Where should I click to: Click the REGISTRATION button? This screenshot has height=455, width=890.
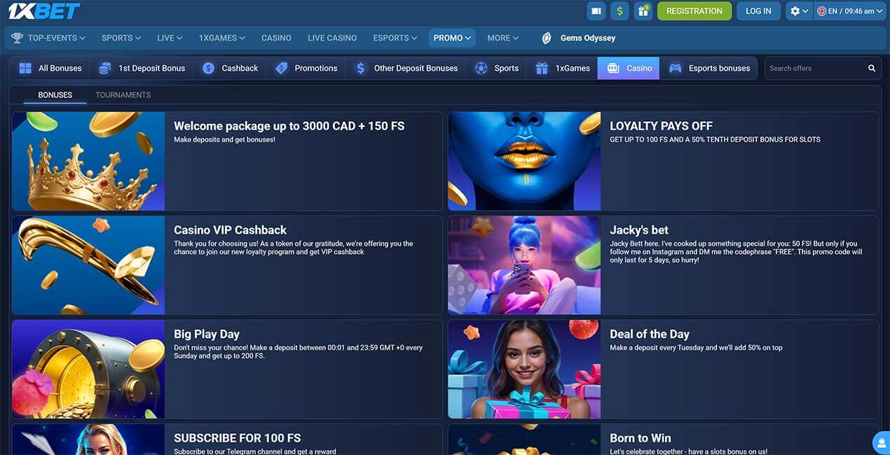coord(694,11)
